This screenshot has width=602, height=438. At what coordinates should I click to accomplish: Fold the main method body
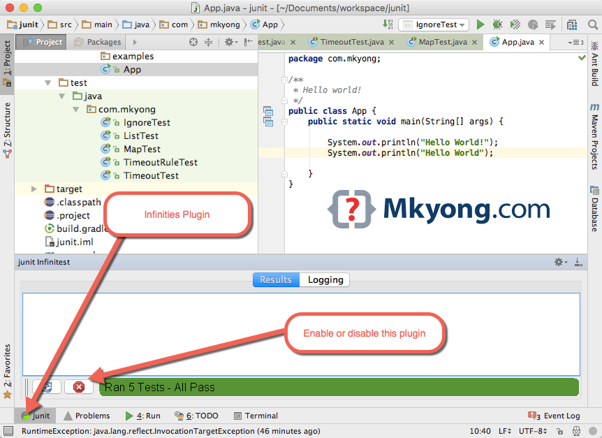[x=284, y=122]
